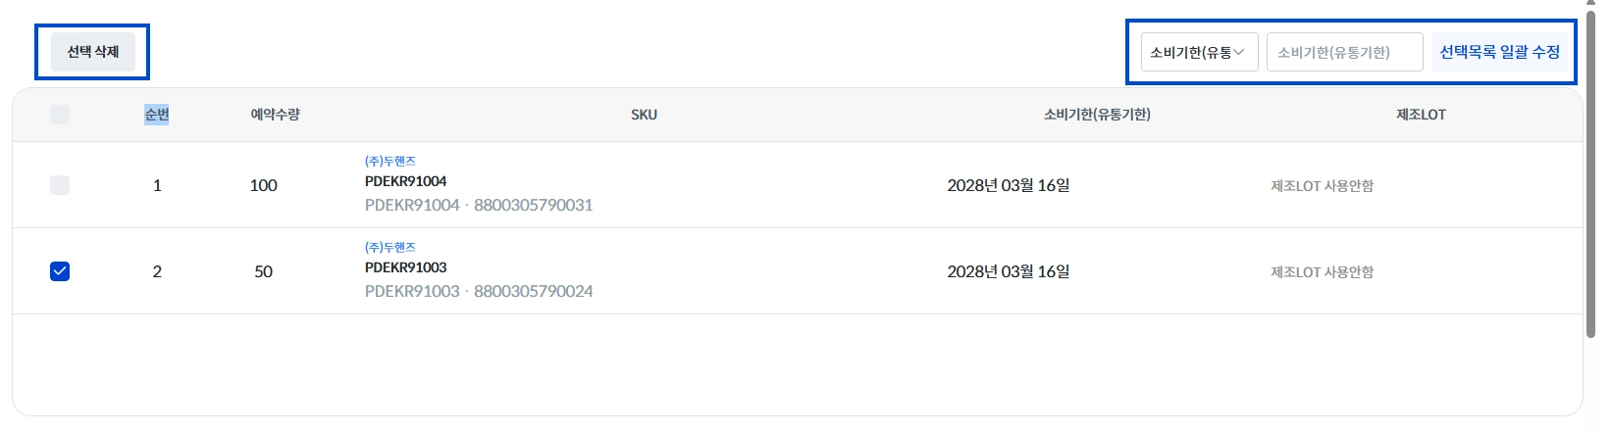1611x434 pixels.
Task: Click the SKU column header
Action: click(x=644, y=115)
